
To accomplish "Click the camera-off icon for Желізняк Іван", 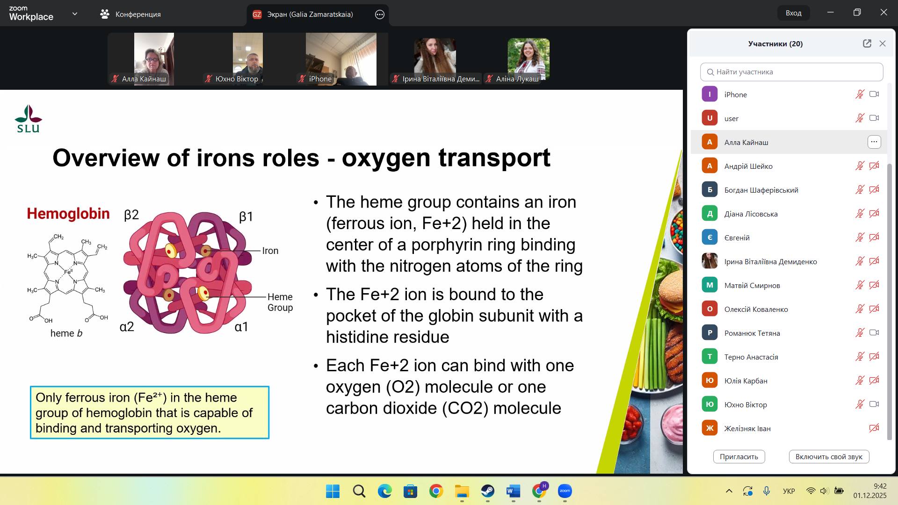I will click(x=874, y=428).
